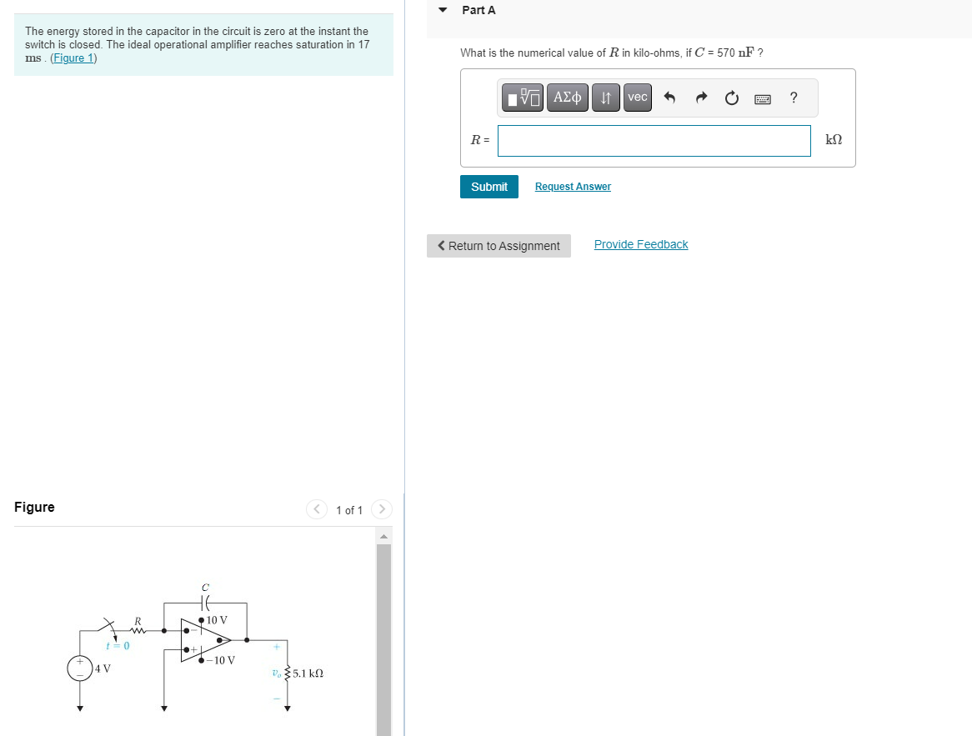Open the equation editor help question mark
Screen dimensions: 972x736
tap(793, 98)
